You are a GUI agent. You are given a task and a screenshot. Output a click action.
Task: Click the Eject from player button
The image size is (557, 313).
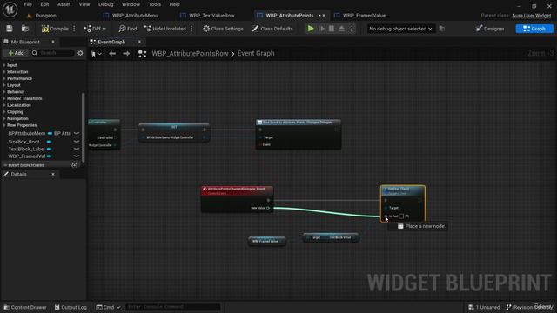[341, 29]
